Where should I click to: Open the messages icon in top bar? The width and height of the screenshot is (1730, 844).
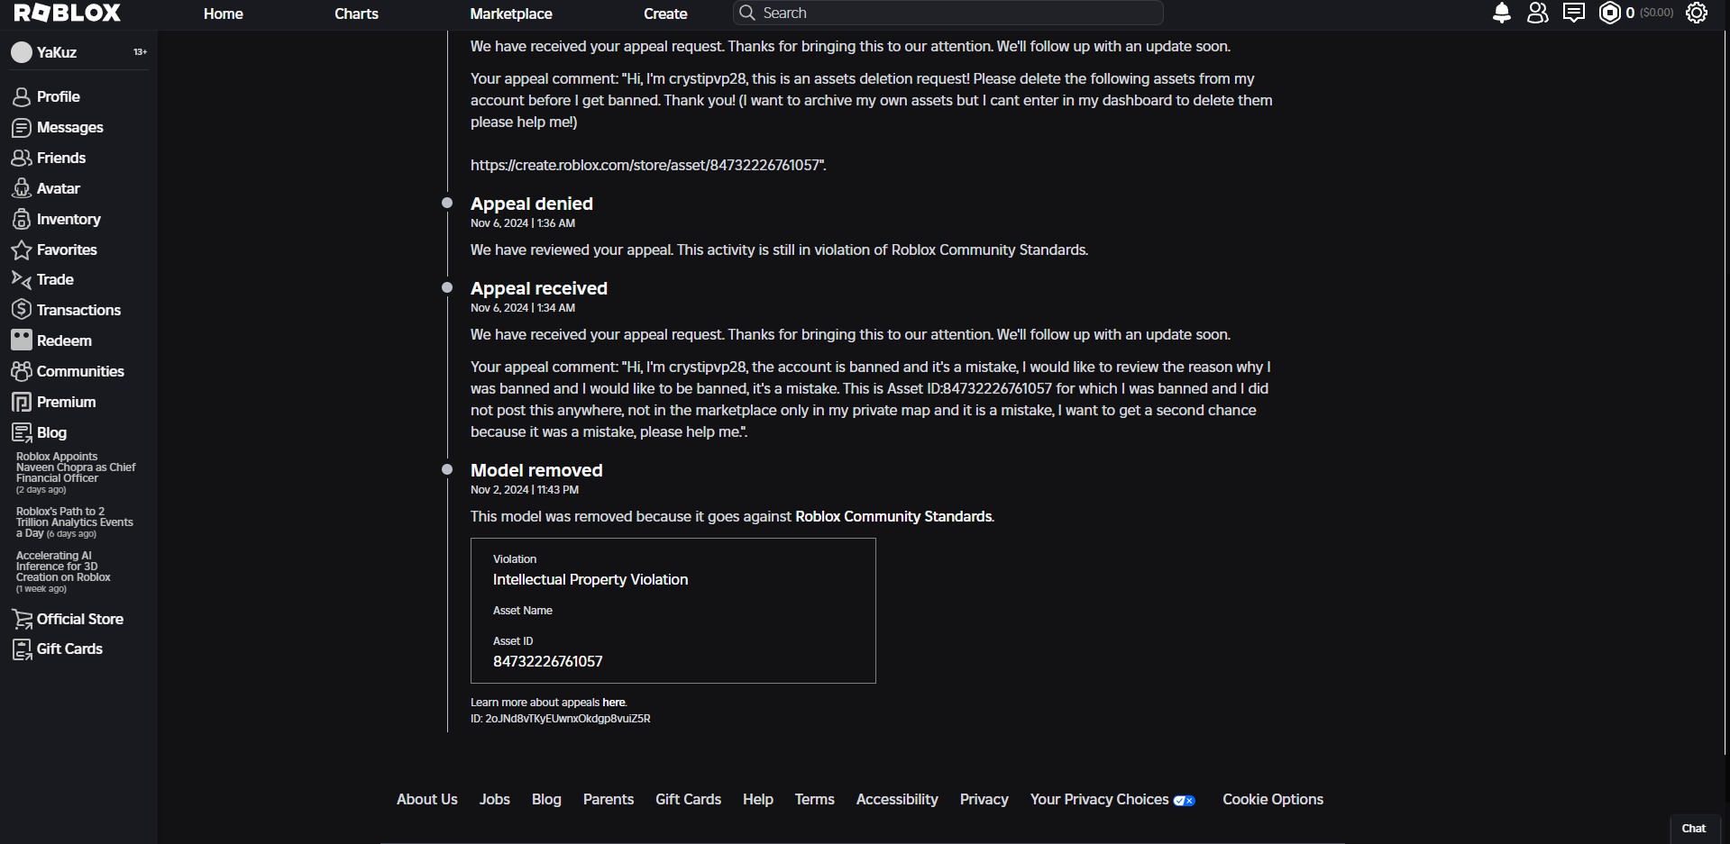[1573, 13]
